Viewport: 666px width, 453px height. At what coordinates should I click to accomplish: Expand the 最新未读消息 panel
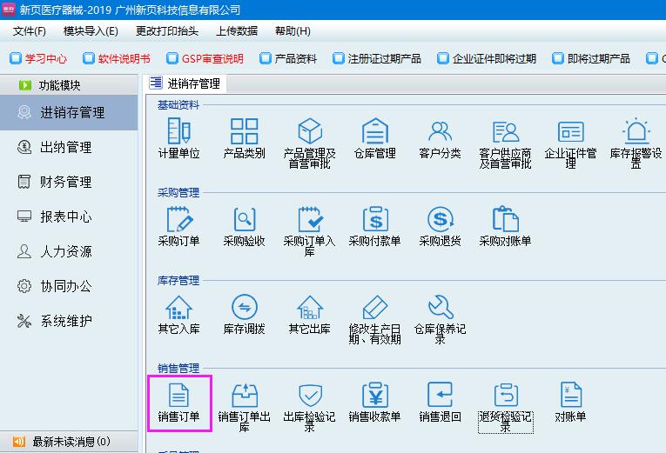71,442
